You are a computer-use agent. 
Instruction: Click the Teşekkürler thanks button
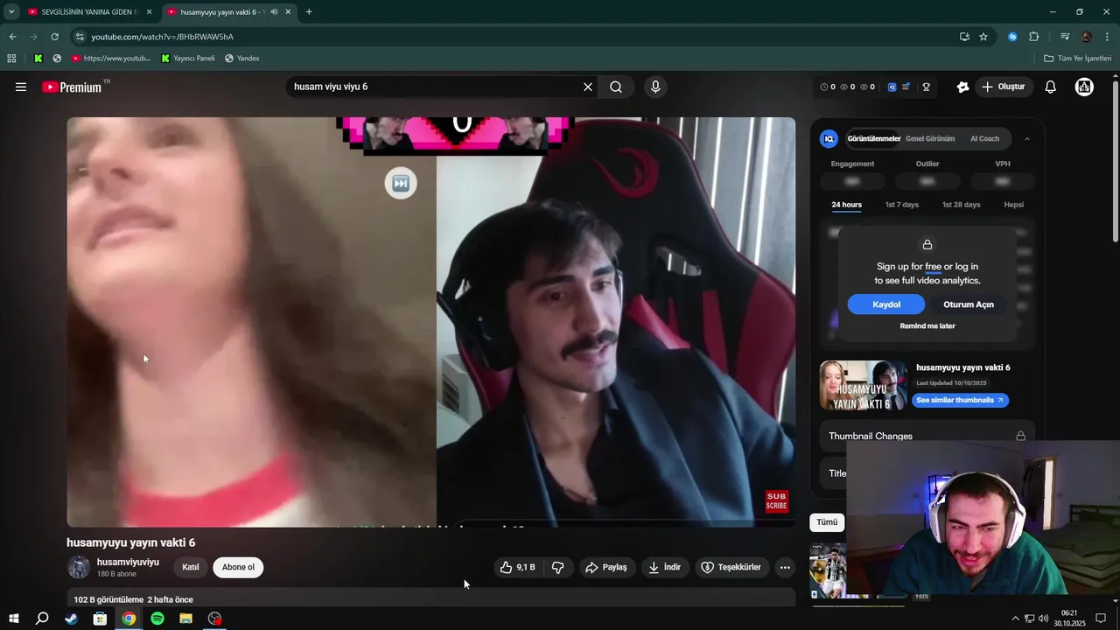click(x=731, y=567)
